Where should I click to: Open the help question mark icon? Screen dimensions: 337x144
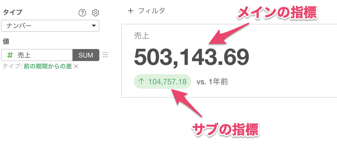[82, 13]
